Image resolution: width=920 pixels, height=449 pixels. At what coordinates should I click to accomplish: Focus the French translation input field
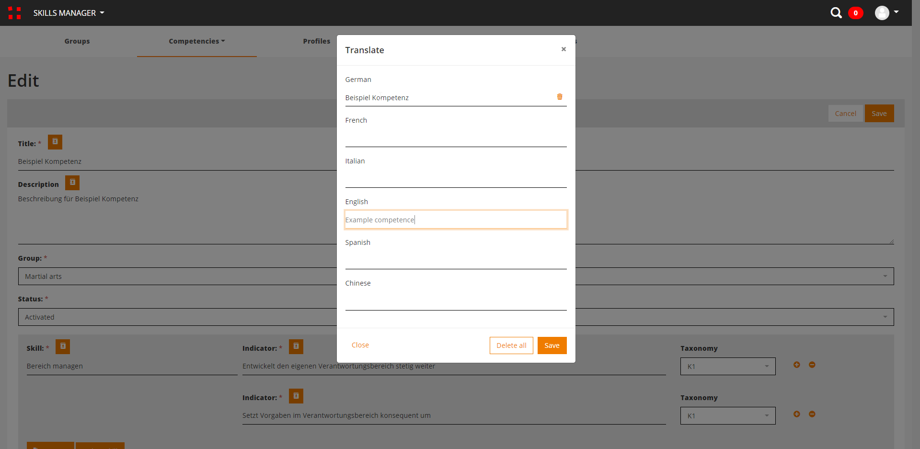tap(455, 138)
